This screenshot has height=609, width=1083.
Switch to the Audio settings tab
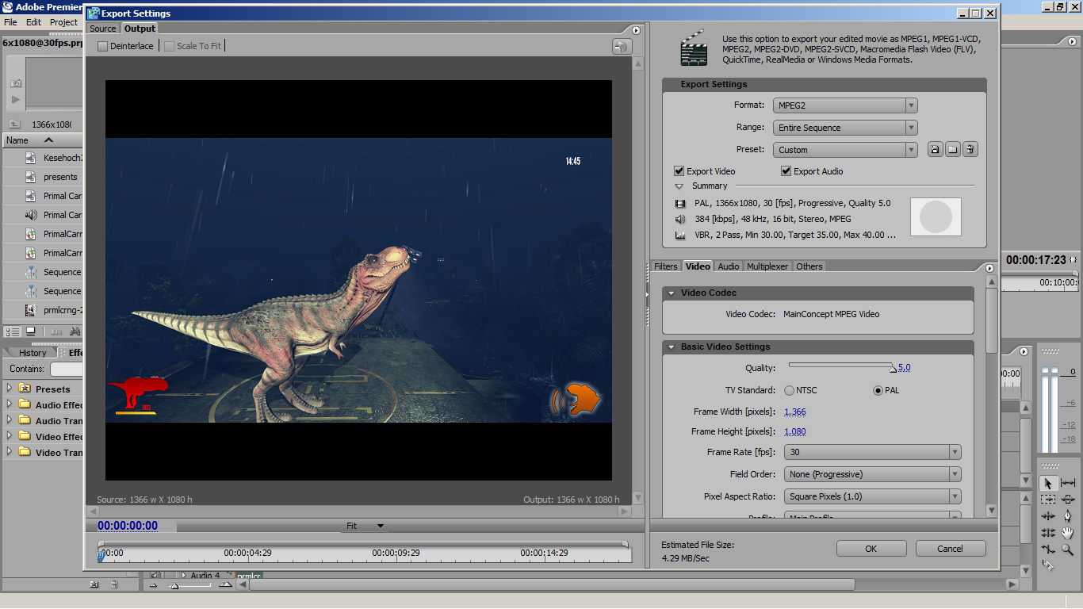(729, 266)
